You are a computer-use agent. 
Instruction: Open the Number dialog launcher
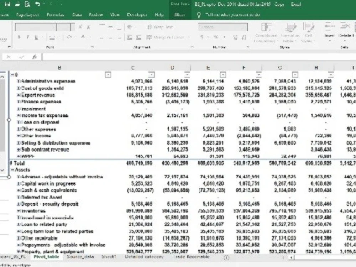248,47
